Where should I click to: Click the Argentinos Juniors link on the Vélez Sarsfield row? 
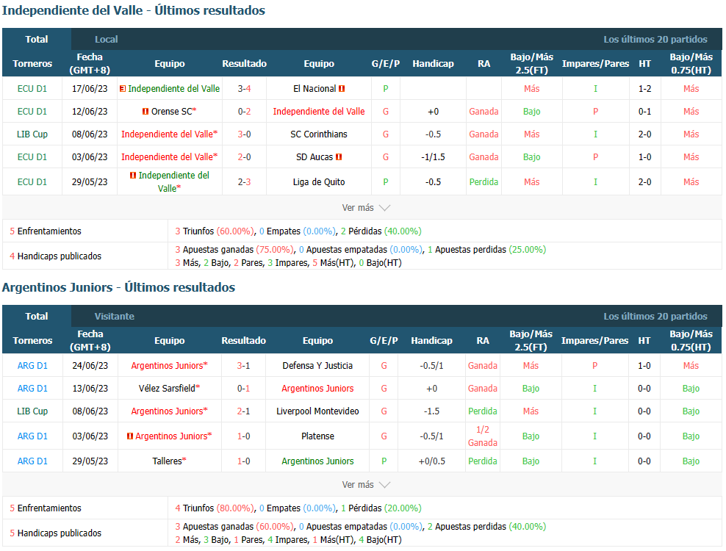point(317,388)
